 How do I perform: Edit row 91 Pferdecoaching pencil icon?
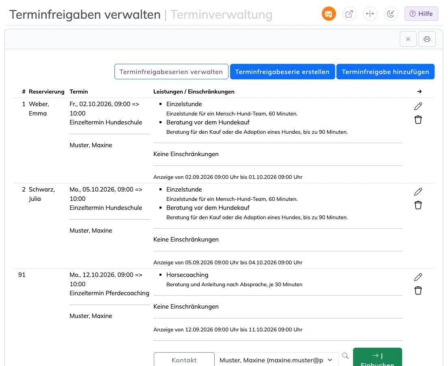pyautogui.click(x=418, y=277)
